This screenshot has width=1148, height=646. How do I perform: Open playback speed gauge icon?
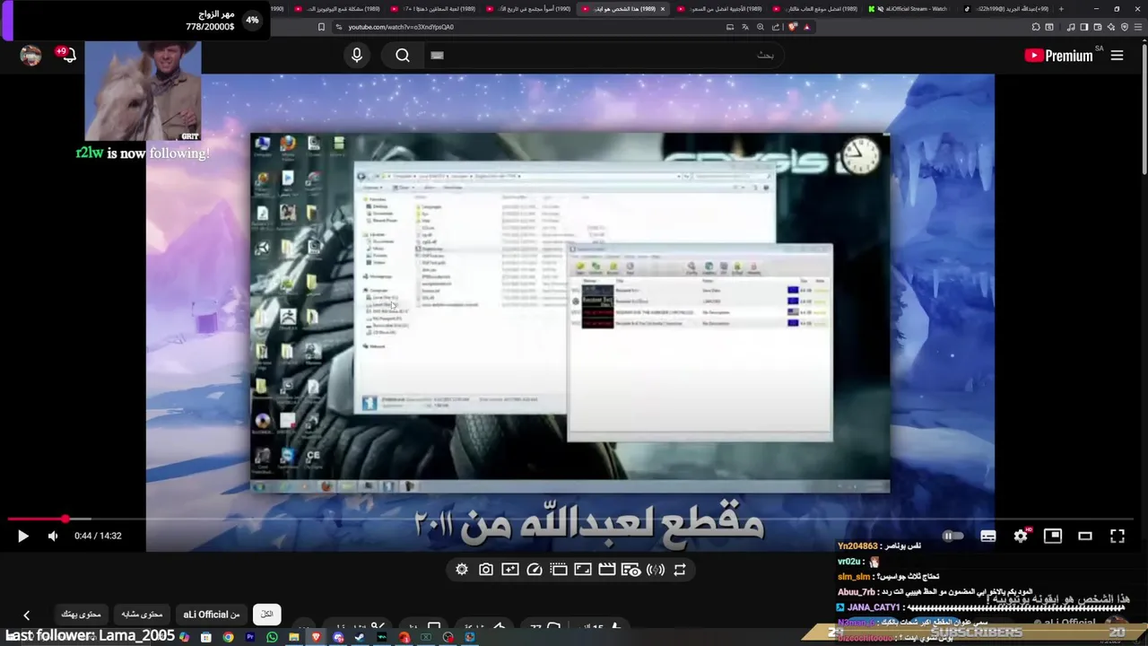(x=535, y=570)
